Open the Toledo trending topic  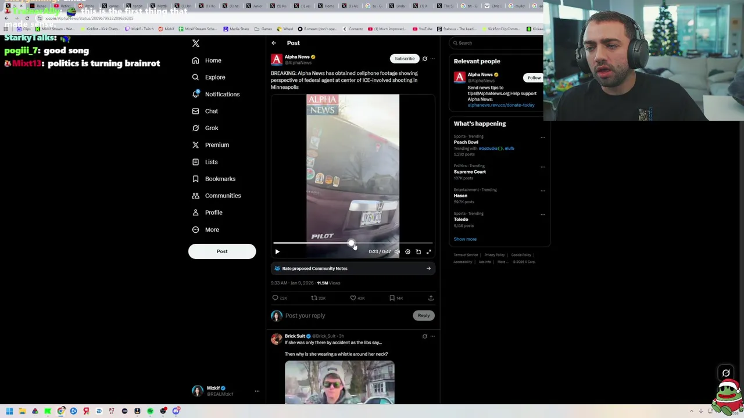coord(461,219)
